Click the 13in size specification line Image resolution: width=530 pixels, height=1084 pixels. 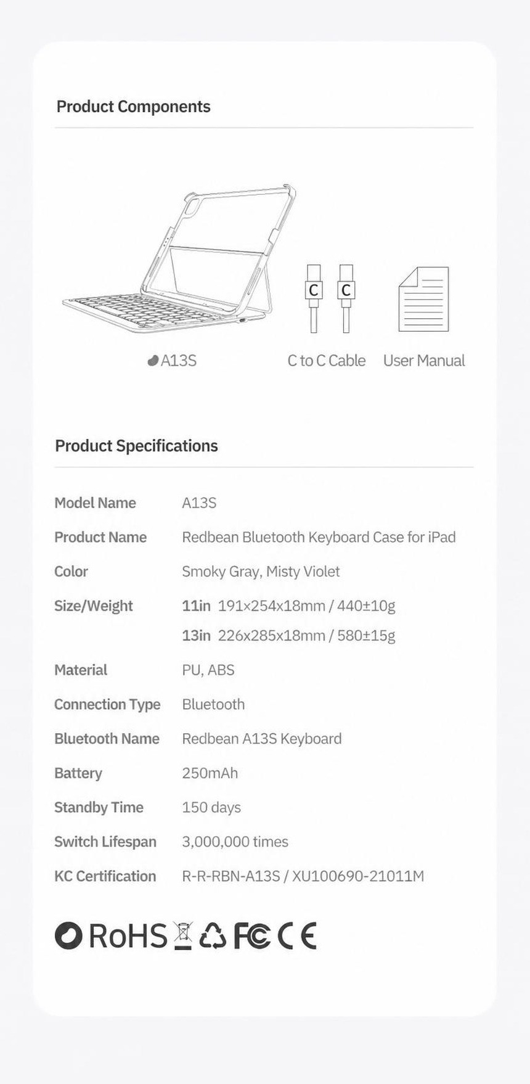pyautogui.click(x=288, y=636)
